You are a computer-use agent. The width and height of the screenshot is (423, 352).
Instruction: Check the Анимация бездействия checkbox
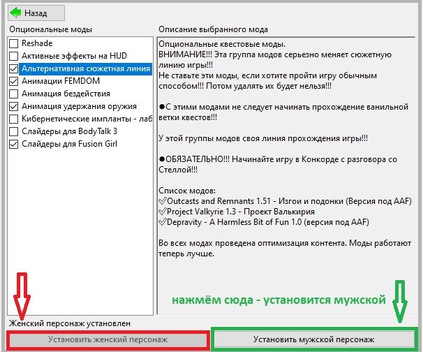click(x=14, y=94)
